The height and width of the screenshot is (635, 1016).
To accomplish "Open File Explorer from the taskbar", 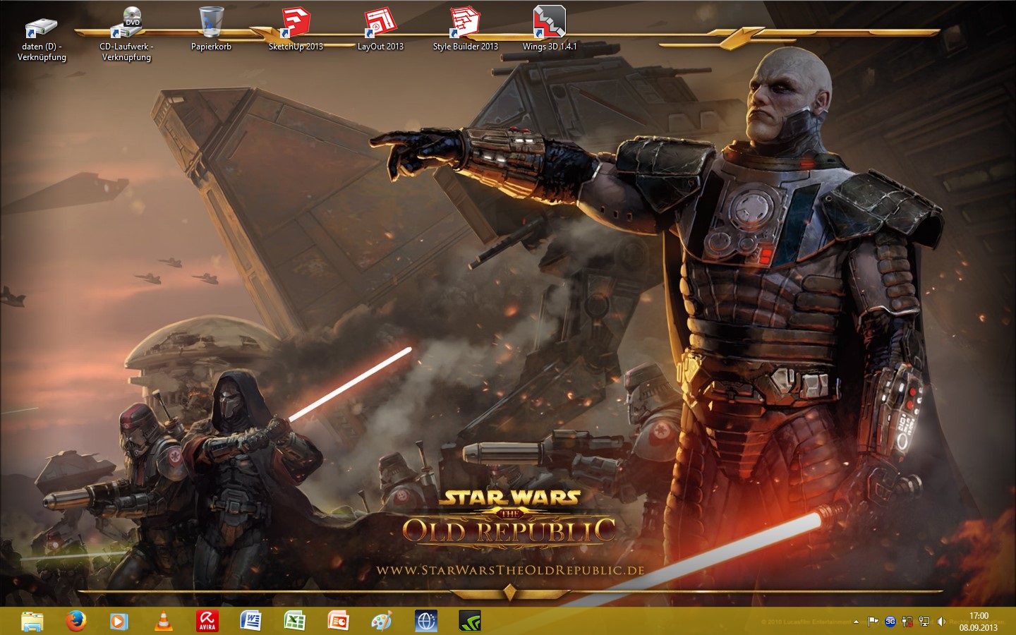I will pos(32,621).
